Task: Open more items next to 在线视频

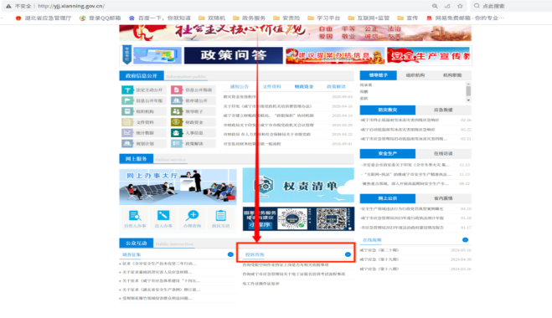Action: (465, 240)
